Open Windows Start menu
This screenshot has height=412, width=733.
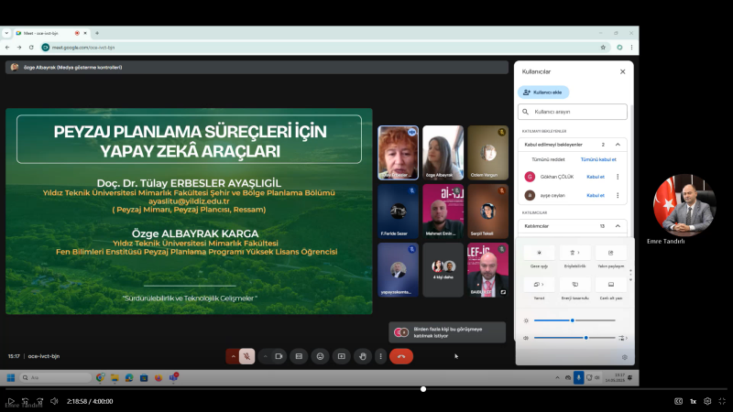(x=11, y=377)
